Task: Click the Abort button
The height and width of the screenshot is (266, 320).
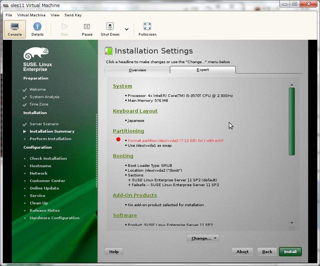Action: (x=243, y=252)
